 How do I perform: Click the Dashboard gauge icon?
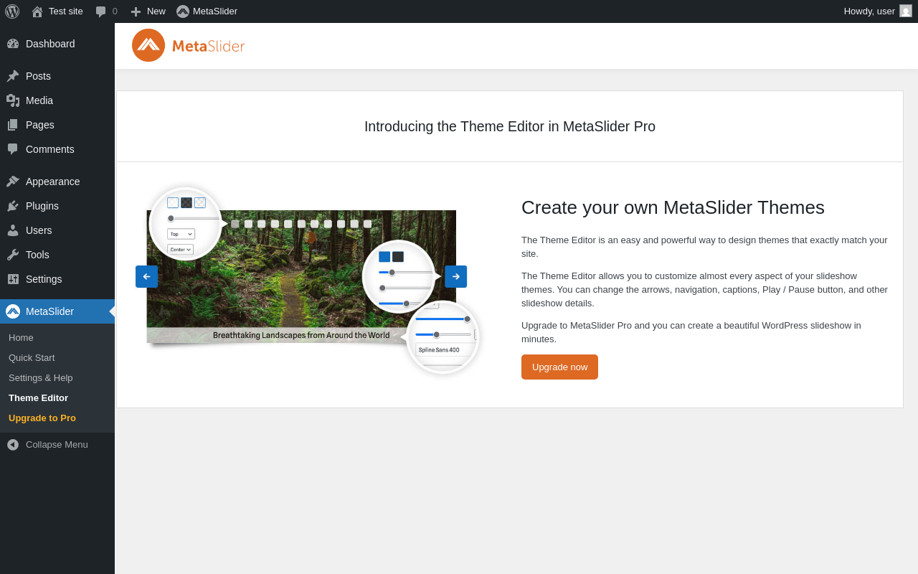point(13,44)
